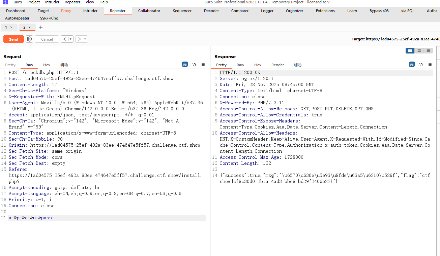440x256 pixels.
Task: Switch to the Collaborator tab
Action: pyautogui.click(x=149, y=11)
